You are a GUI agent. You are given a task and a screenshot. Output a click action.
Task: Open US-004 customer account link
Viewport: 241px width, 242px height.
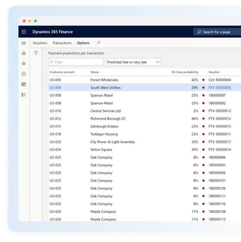tap(55, 88)
